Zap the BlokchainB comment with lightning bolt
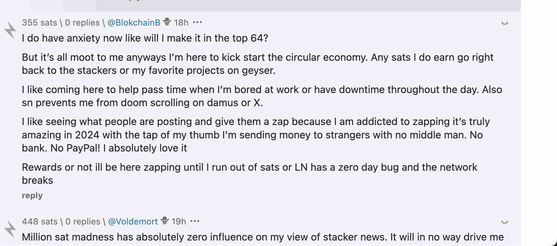The width and height of the screenshot is (557, 246). click(10, 30)
